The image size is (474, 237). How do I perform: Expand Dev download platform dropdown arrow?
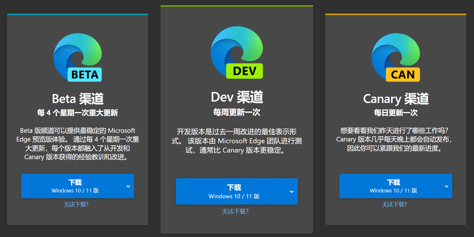pyautogui.click(x=292, y=192)
